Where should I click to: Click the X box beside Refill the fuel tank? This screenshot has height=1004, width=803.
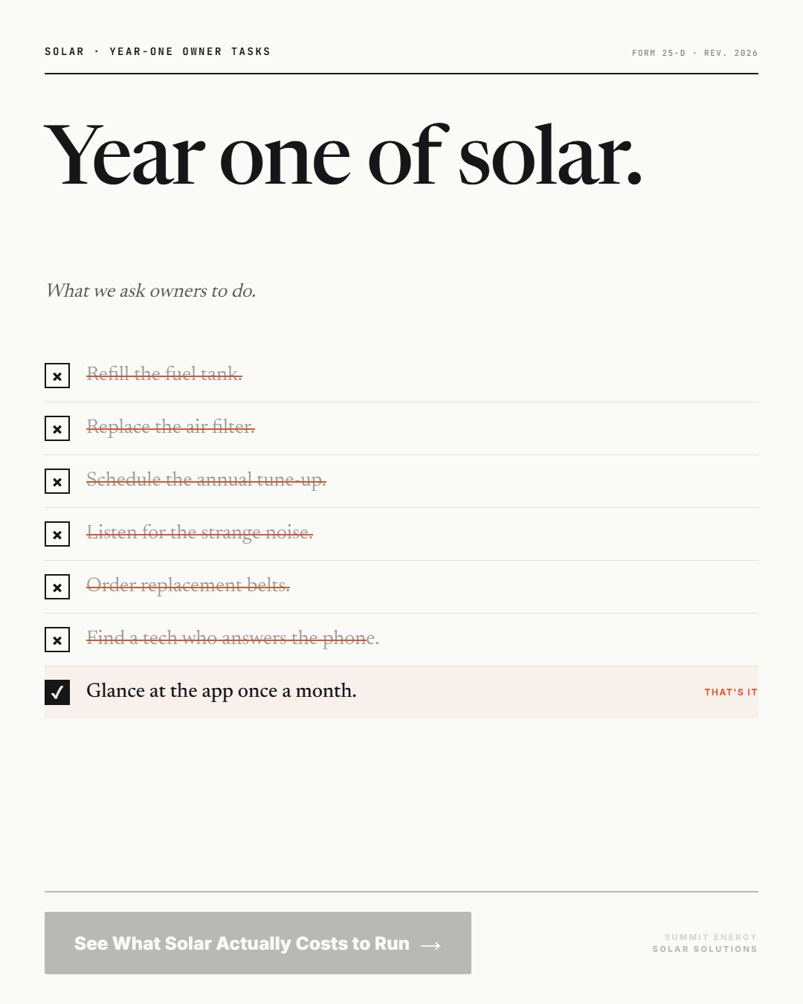point(57,376)
